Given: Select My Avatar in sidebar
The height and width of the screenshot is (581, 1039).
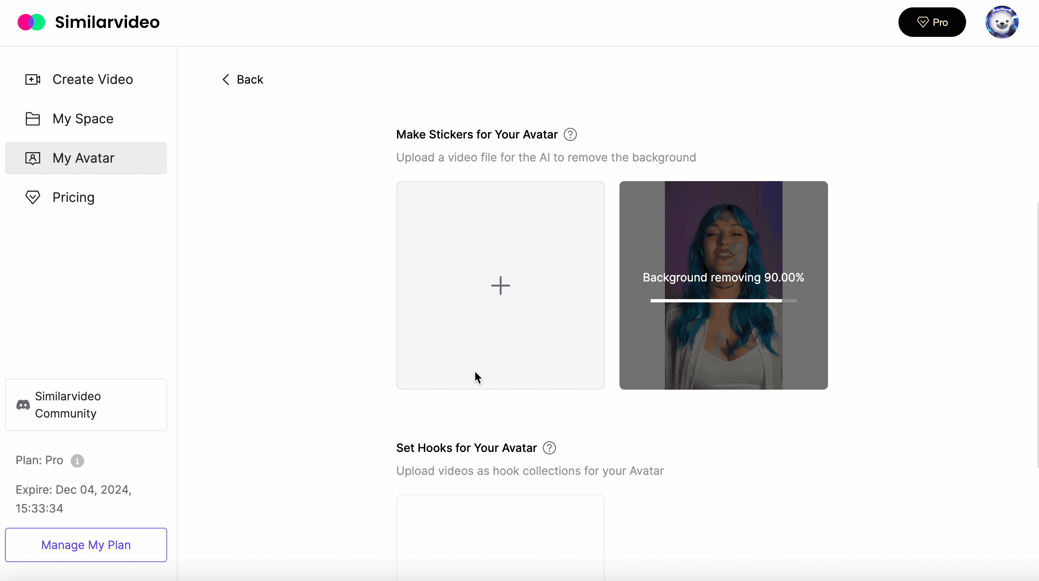Looking at the screenshot, I should 86,158.
